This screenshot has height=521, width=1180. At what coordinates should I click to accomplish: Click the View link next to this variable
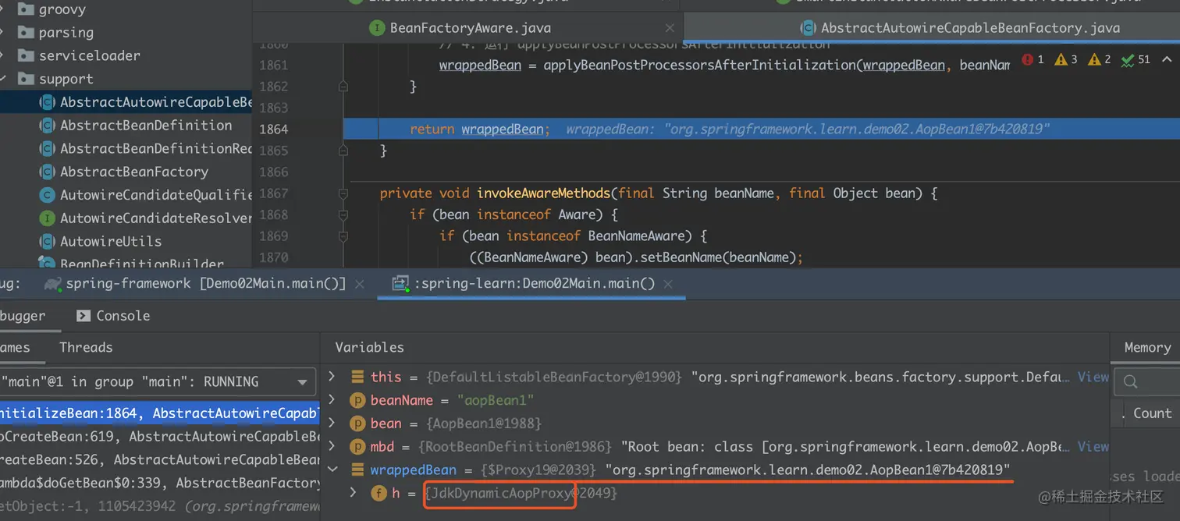[x=1093, y=377]
